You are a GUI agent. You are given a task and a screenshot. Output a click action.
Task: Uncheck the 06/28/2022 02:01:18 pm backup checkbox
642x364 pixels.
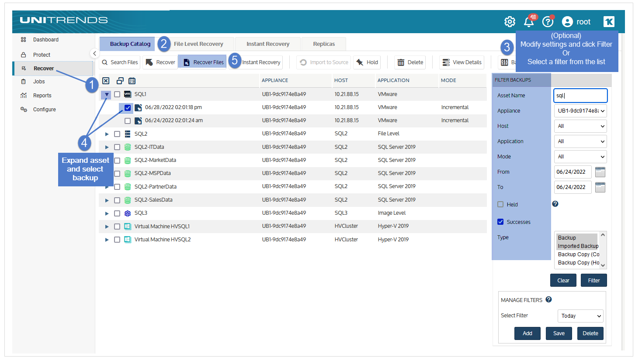click(x=128, y=107)
